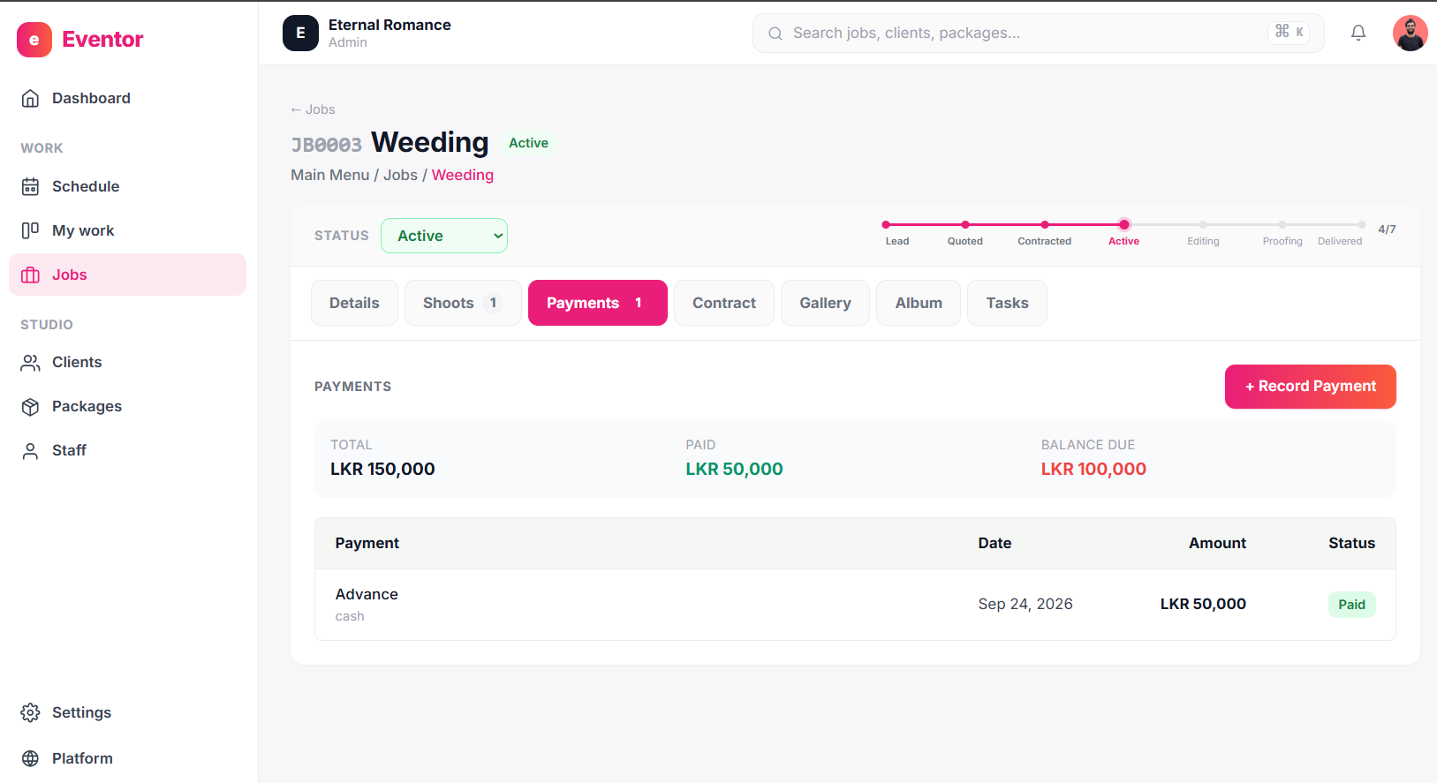
Task: Open the notifications bell
Action: [x=1358, y=33]
